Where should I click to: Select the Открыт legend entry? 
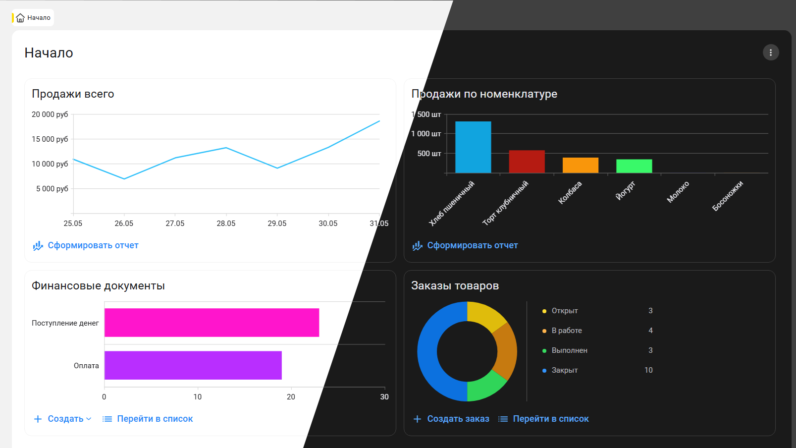[564, 311]
